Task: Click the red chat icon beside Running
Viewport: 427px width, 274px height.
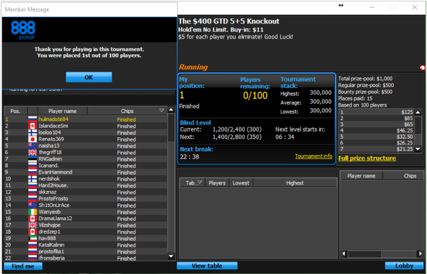Action: pos(423,68)
